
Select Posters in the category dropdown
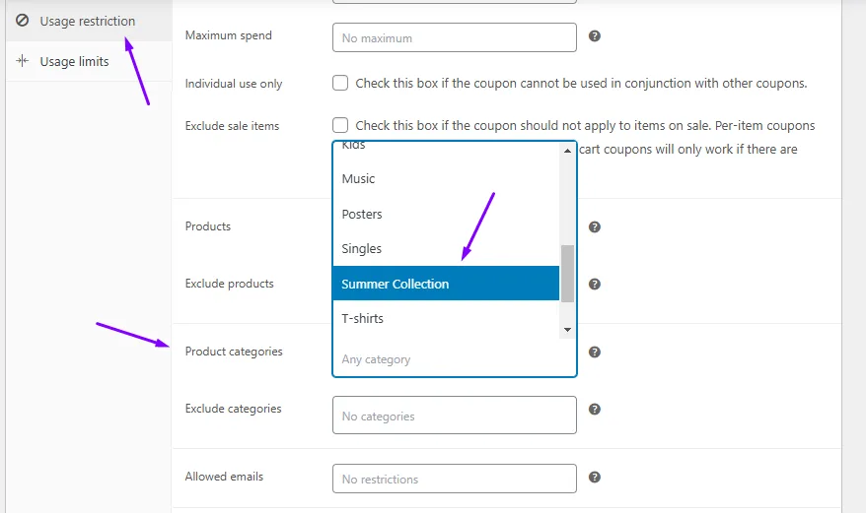click(446, 214)
